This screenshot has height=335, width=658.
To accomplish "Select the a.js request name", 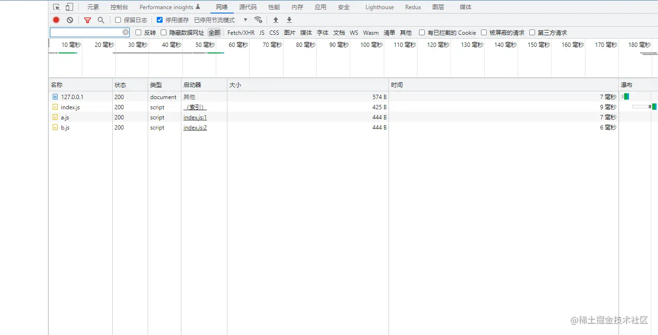I will click(65, 117).
